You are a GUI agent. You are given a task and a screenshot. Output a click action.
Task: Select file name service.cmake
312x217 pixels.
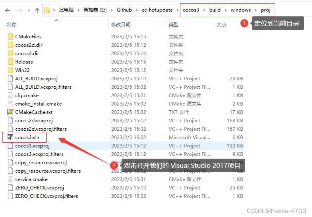point(31,179)
